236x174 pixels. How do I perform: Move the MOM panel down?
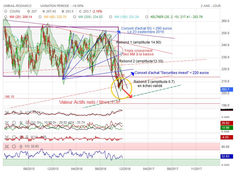(27, 137)
